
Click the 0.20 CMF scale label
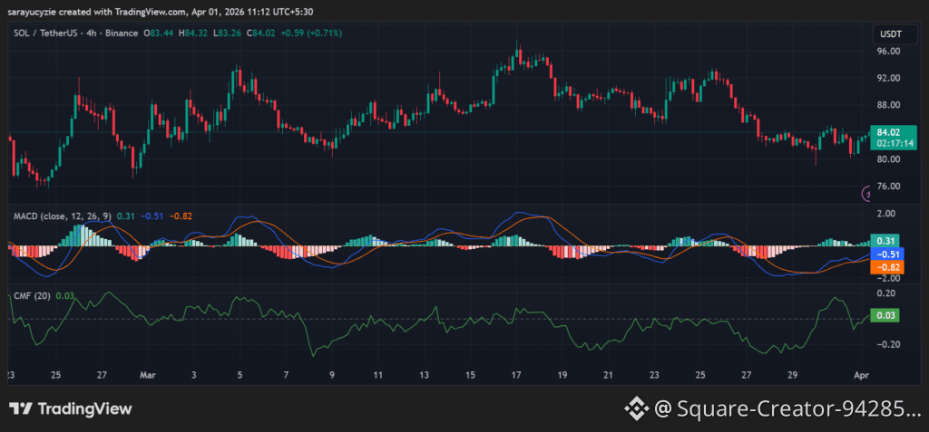pos(887,293)
